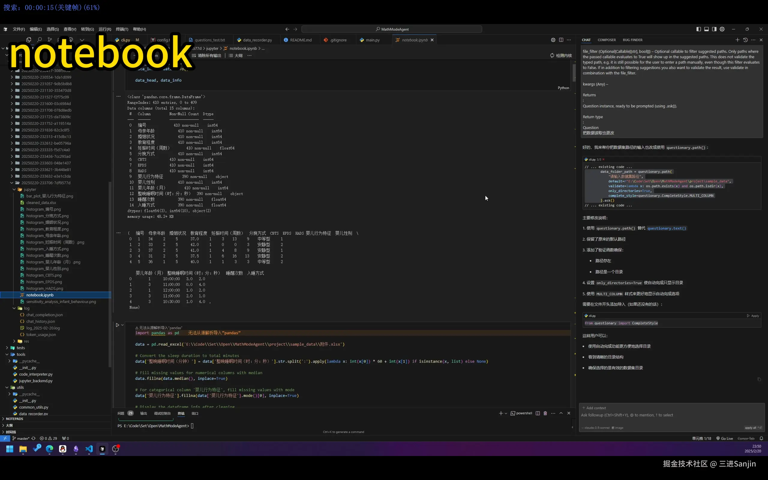Open Microsoft Edge from the taskbar
The height and width of the screenshot is (480, 768).
[x=49, y=449]
